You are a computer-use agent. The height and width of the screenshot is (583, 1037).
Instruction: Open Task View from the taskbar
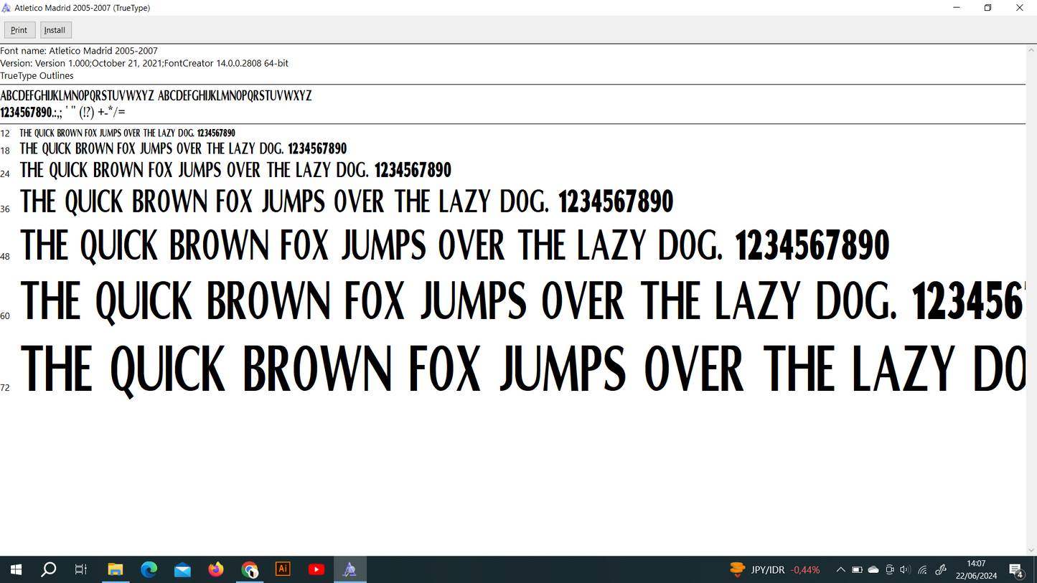(81, 569)
